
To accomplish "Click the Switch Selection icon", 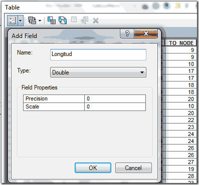I will point(63,20).
